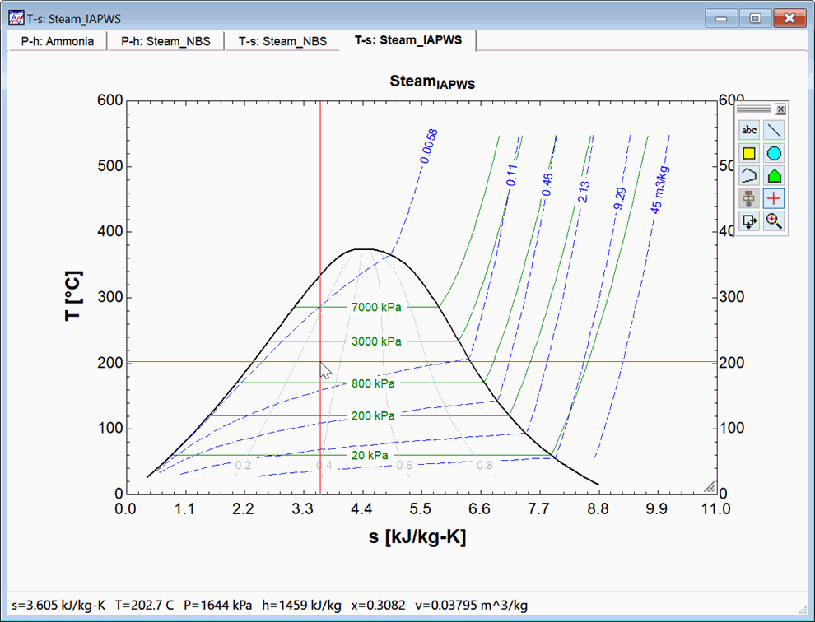Select the T-s: Steam_IAPWS tab
This screenshot has width=815, height=622.
(408, 40)
